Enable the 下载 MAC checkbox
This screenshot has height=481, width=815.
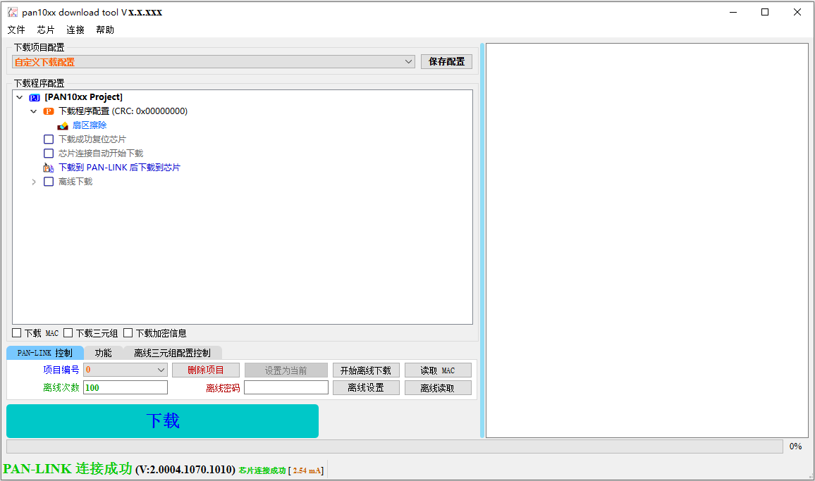pos(17,333)
